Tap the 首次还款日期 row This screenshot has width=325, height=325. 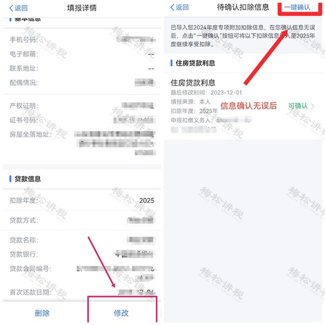82,292
